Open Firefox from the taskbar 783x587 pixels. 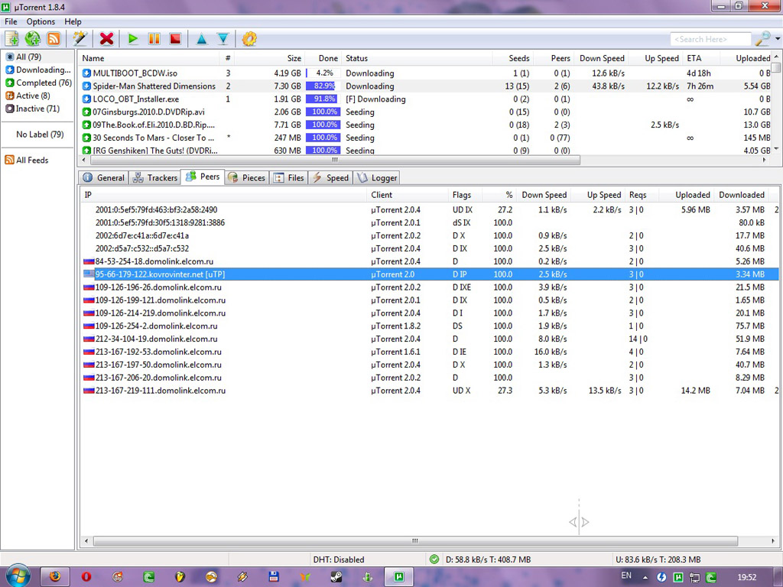point(55,577)
